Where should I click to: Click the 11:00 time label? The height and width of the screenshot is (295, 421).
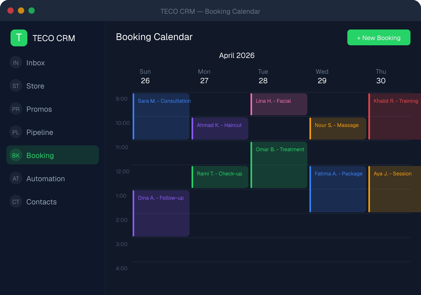pos(122,147)
